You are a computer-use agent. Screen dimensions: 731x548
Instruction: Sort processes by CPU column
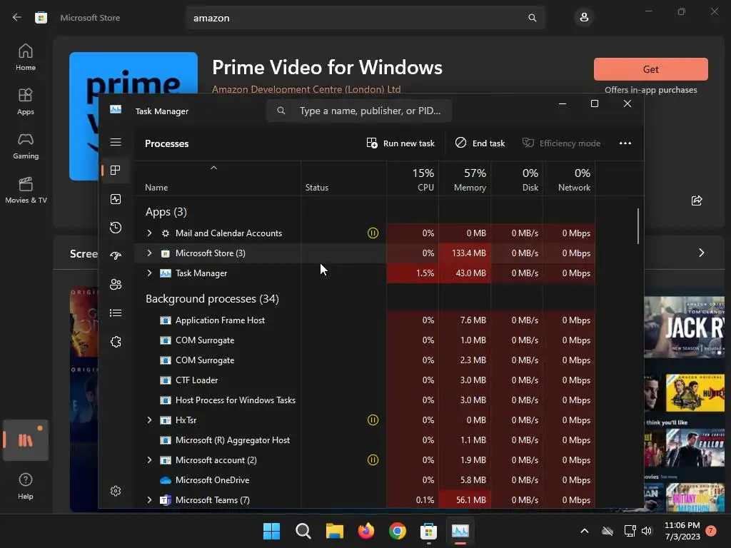pyautogui.click(x=413, y=179)
